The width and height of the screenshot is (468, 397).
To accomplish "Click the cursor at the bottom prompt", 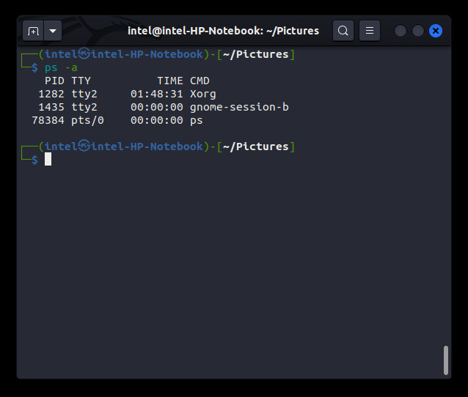I will tap(48, 159).
